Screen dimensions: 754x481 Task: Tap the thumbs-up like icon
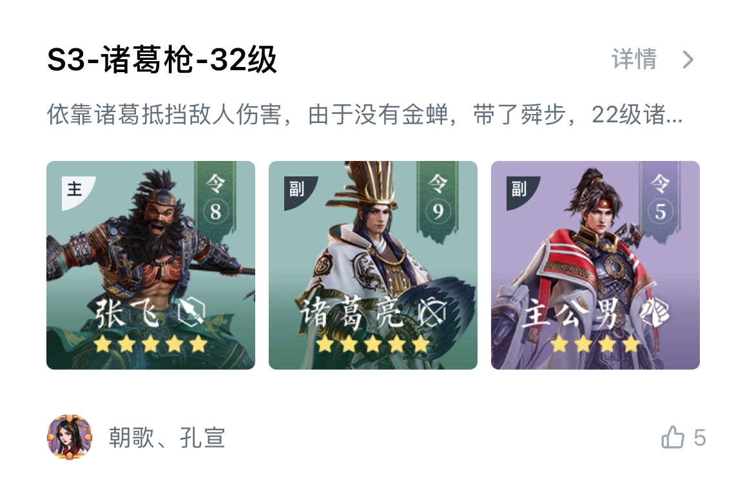tap(673, 437)
